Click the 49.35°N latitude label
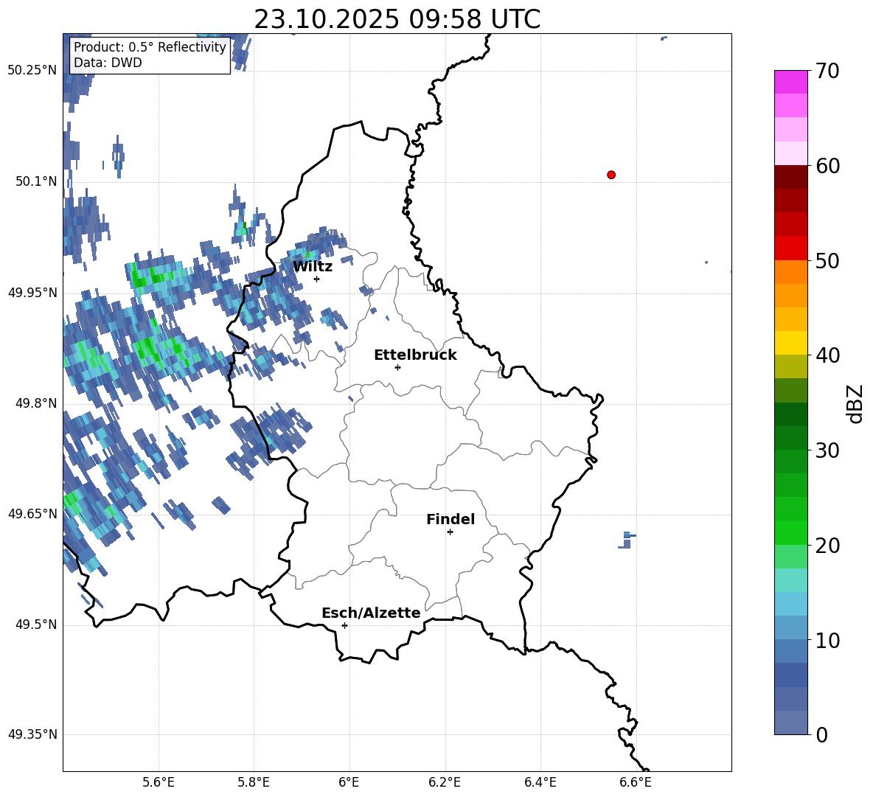The width and height of the screenshot is (873, 797). [33, 734]
